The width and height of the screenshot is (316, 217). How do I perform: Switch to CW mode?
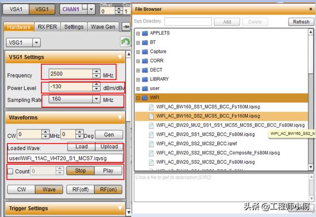pos(22,189)
